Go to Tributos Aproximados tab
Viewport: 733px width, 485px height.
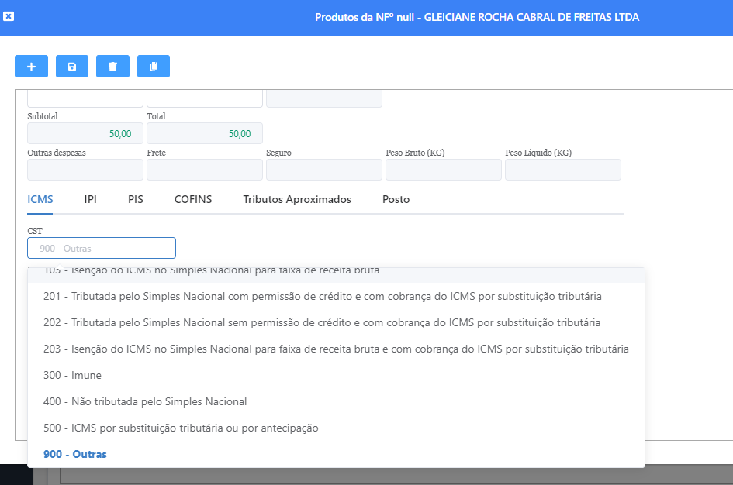(297, 199)
